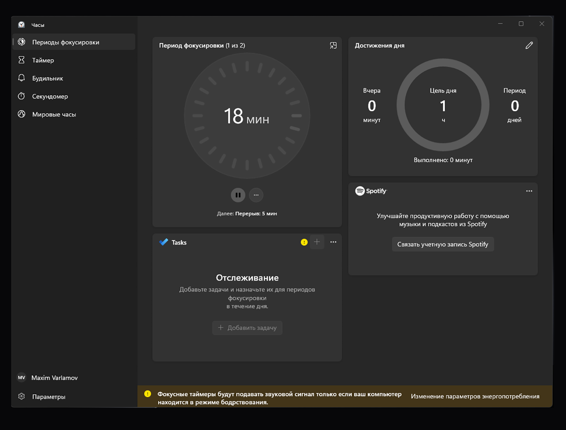
Task: Click the daily goal progress ring
Action: coord(443,105)
